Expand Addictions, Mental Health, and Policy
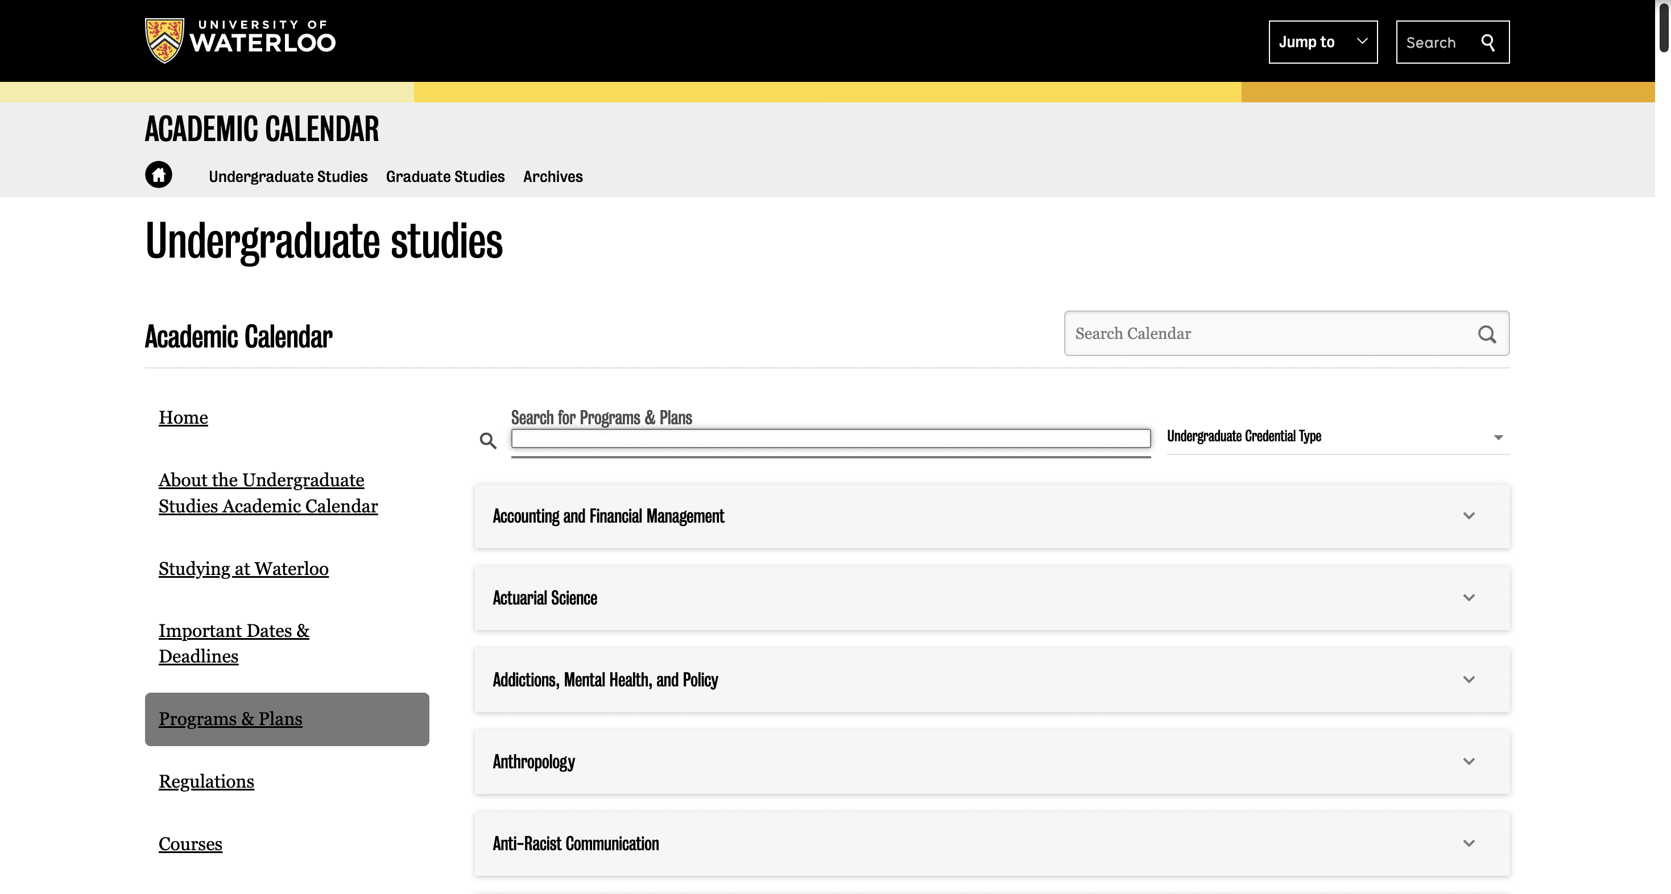 (x=1469, y=679)
